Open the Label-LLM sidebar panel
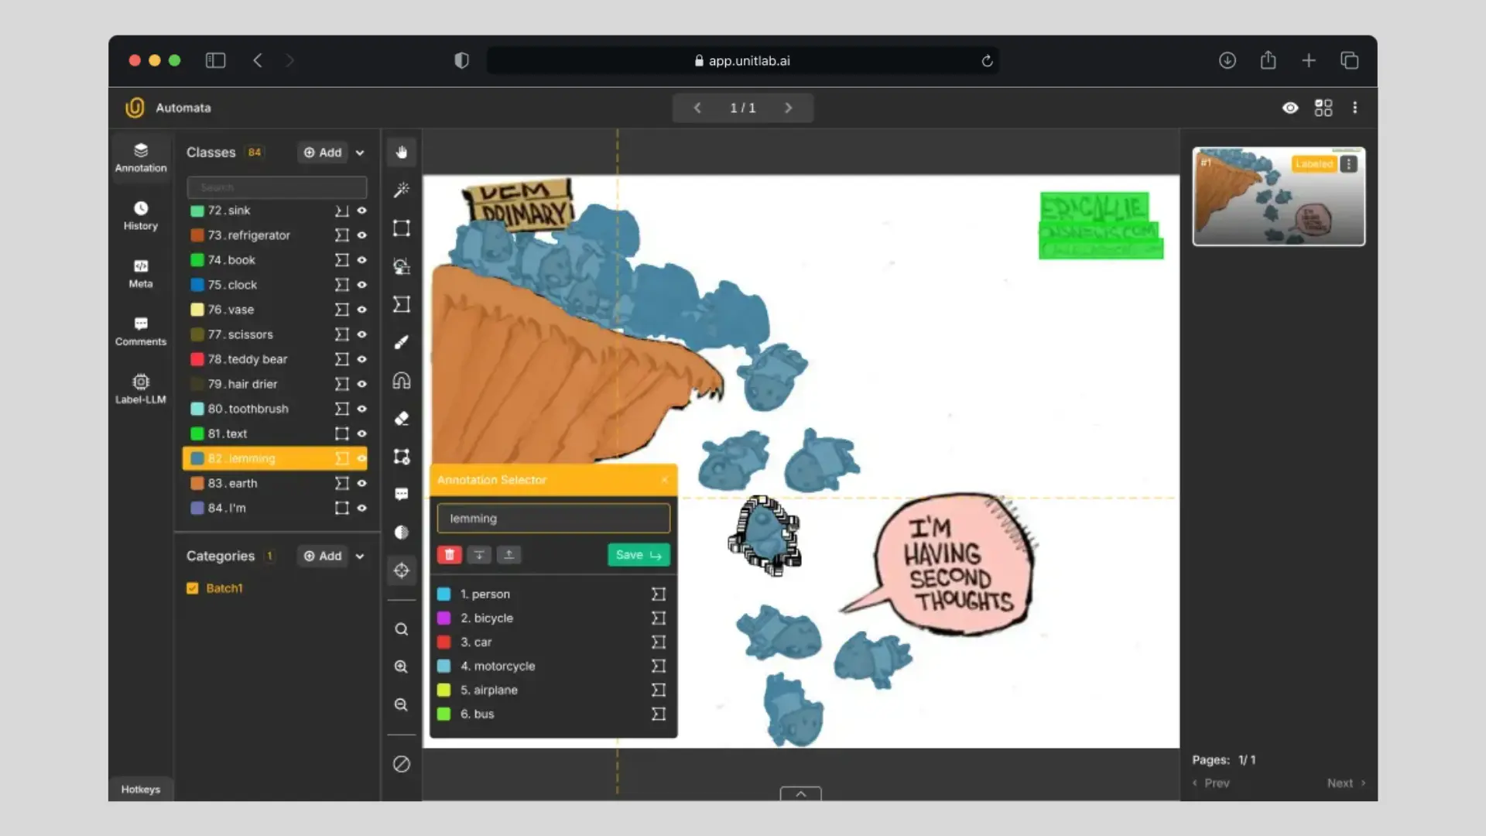 coord(140,389)
